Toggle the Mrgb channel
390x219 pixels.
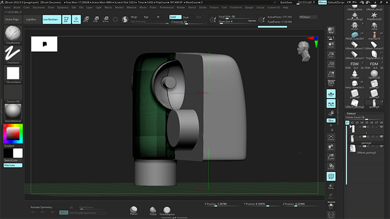click(134, 17)
